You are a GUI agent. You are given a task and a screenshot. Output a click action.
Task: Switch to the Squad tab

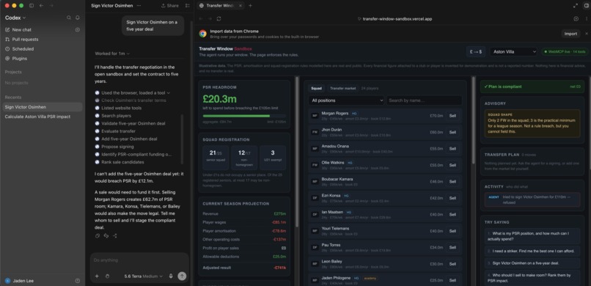click(x=316, y=88)
